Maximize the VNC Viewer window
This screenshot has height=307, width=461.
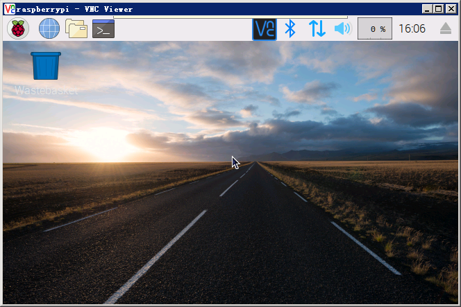(x=438, y=9)
